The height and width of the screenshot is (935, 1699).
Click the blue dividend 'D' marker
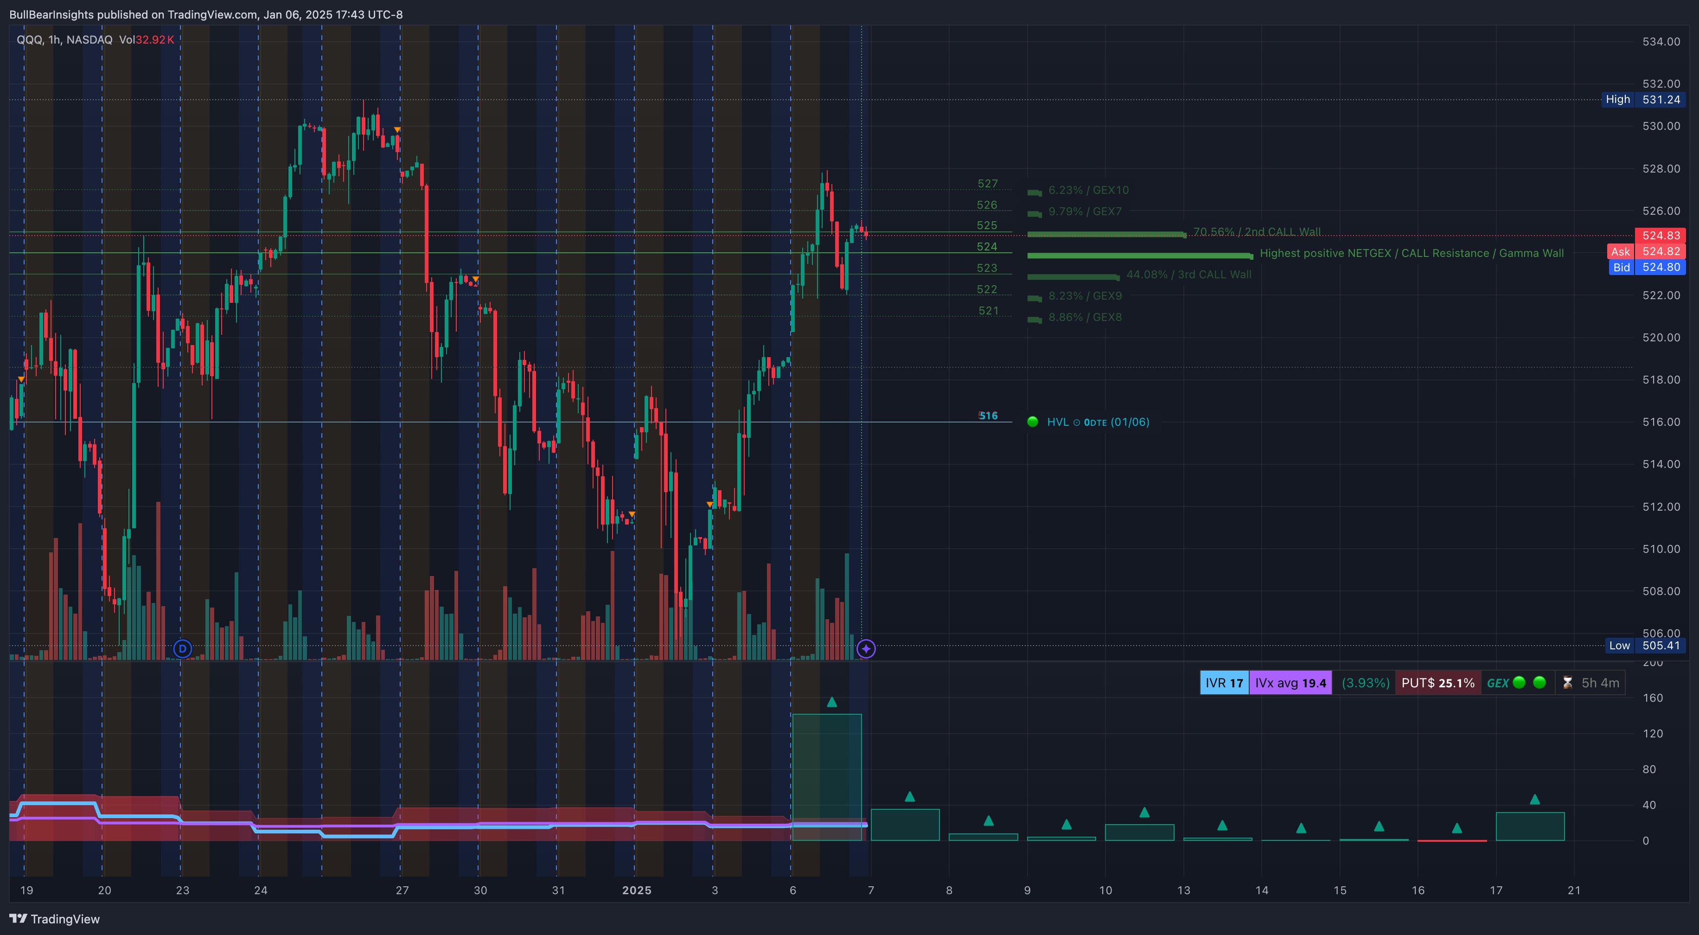[x=183, y=649]
